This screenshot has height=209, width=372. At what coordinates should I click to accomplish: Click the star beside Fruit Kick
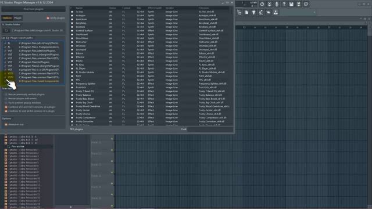click(x=72, y=88)
